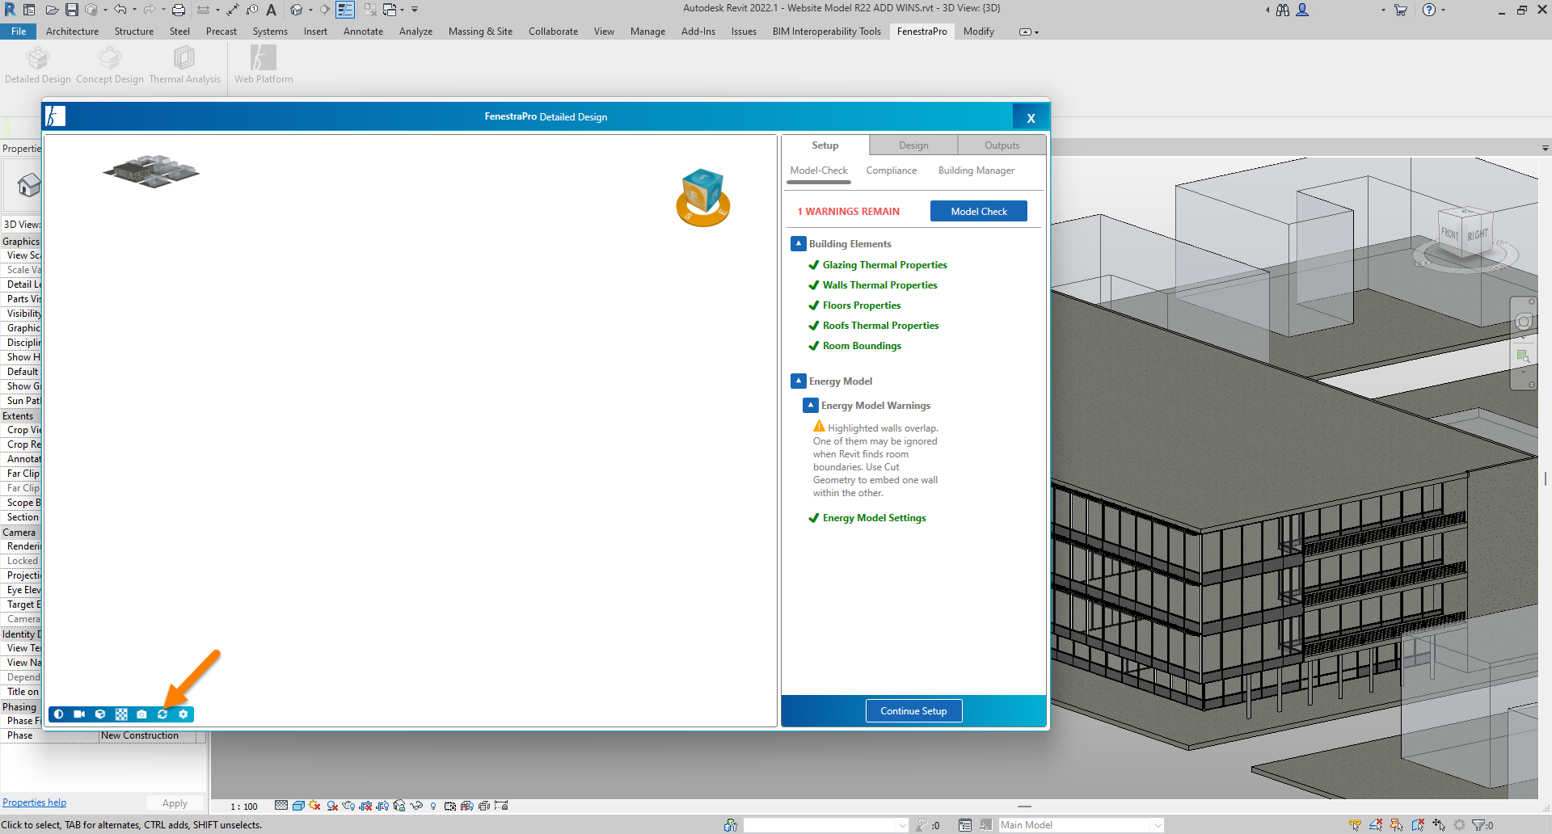Switch to the Design tab in FenestraPro

pyautogui.click(x=913, y=145)
